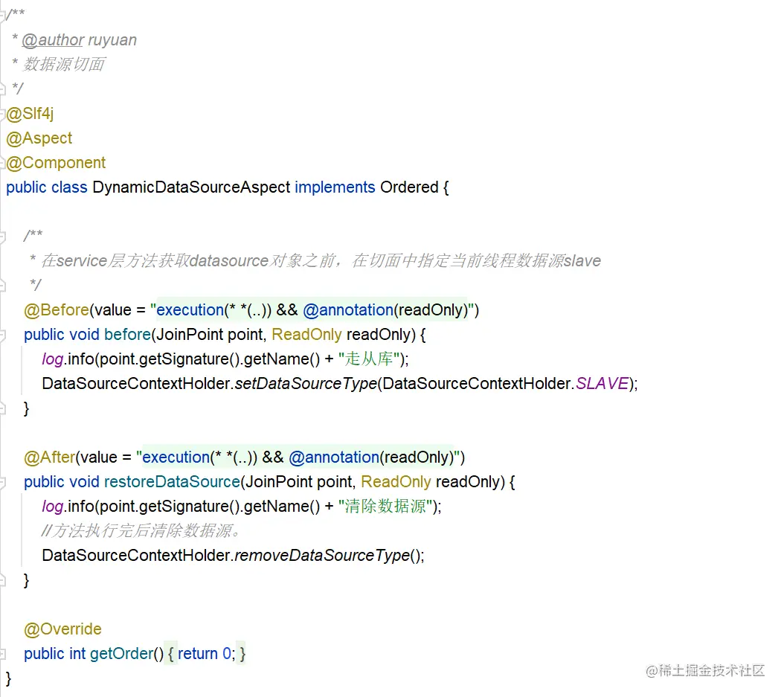
Task: Click the implements keyword
Action: [335, 187]
